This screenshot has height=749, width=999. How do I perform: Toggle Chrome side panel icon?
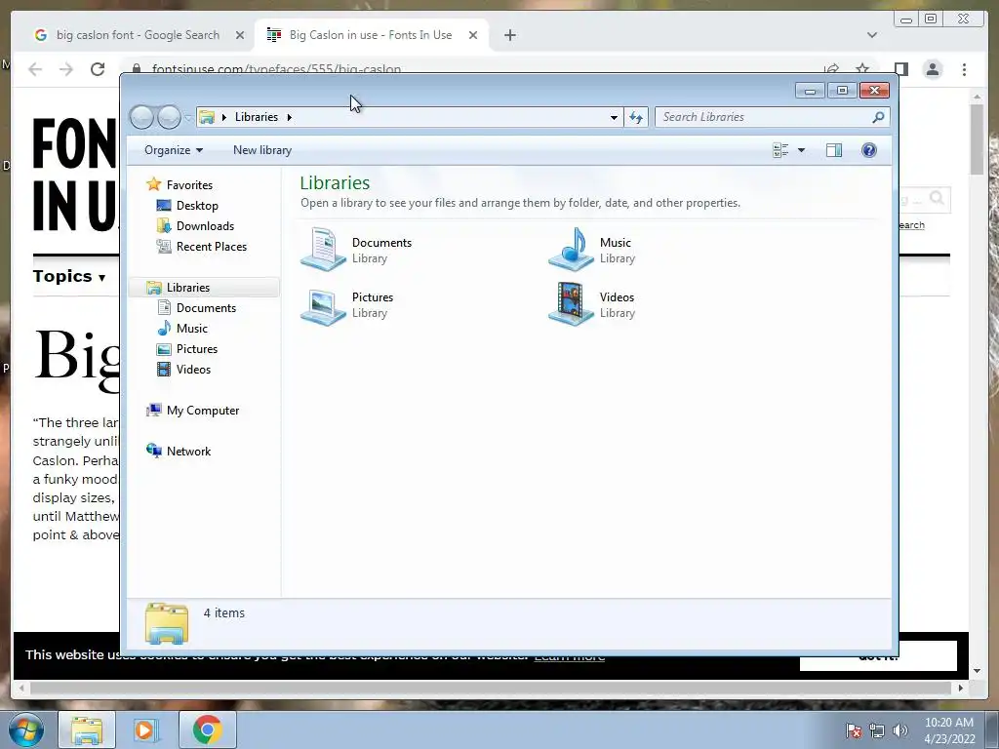[900, 69]
